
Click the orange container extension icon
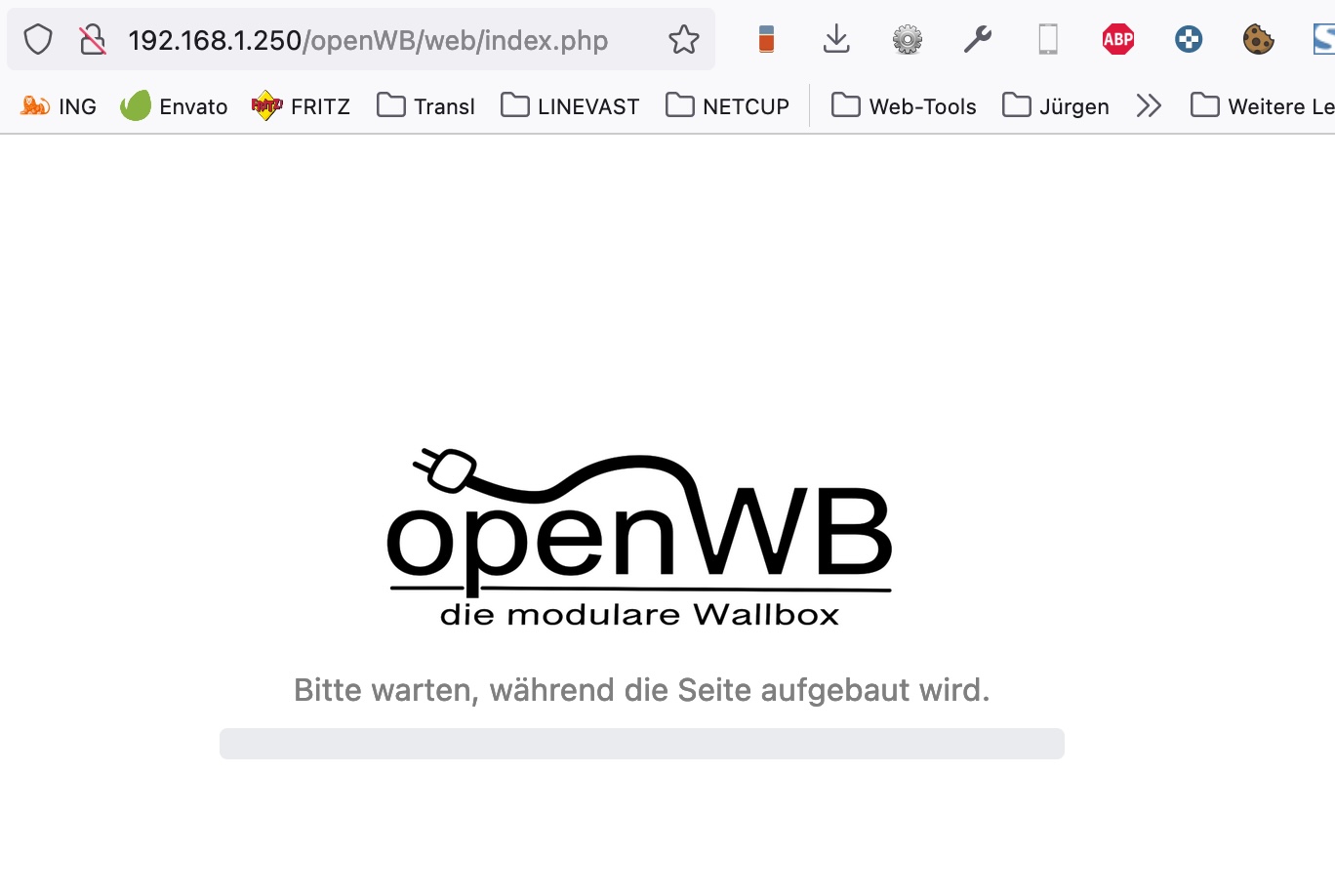766,39
